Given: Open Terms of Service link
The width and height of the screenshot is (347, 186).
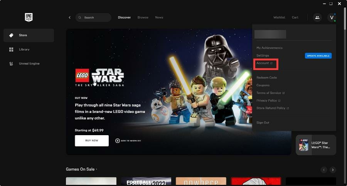Looking at the screenshot, I should 270,93.
